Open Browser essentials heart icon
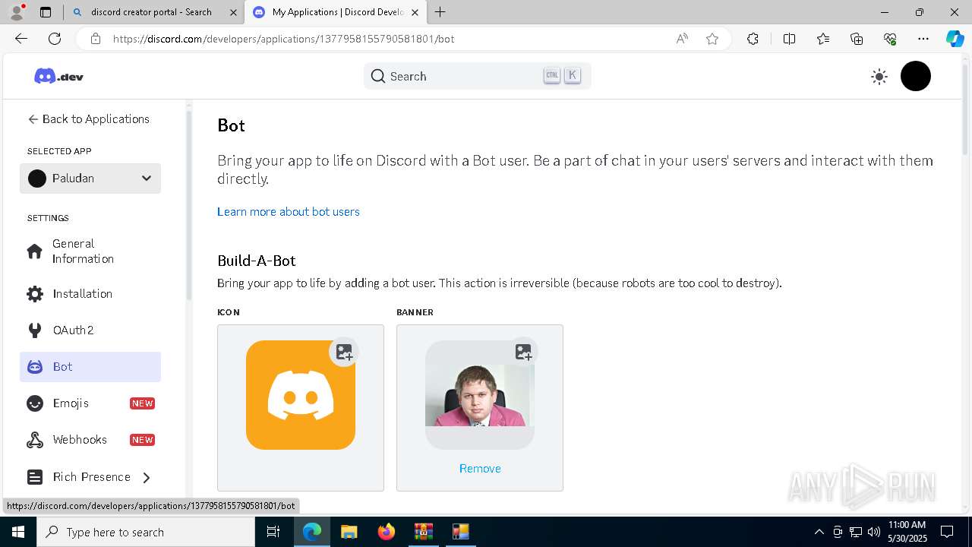This screenshot has width=972, height=547. click(890, 39)
